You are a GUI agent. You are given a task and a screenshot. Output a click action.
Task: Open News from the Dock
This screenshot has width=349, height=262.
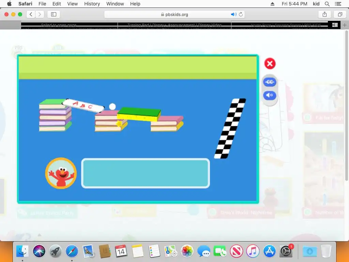(x=237, y=251)
